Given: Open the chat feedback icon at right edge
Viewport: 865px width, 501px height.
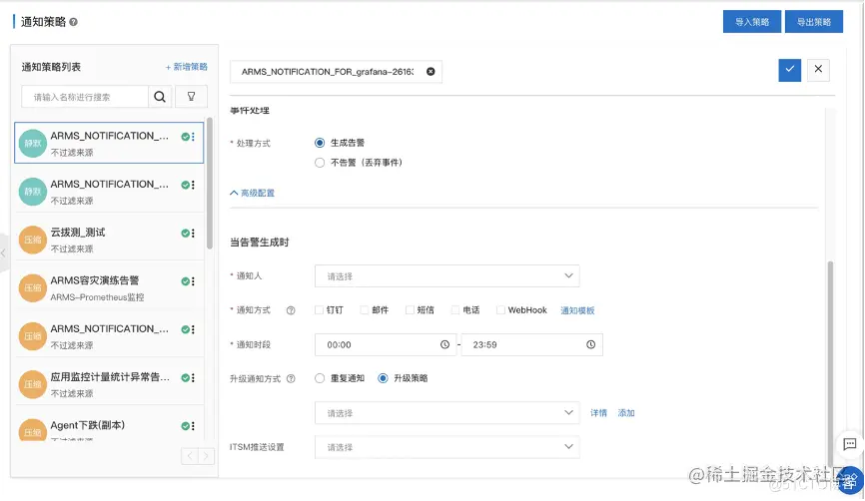Looking at the screenshot, I should pos(850,444).
